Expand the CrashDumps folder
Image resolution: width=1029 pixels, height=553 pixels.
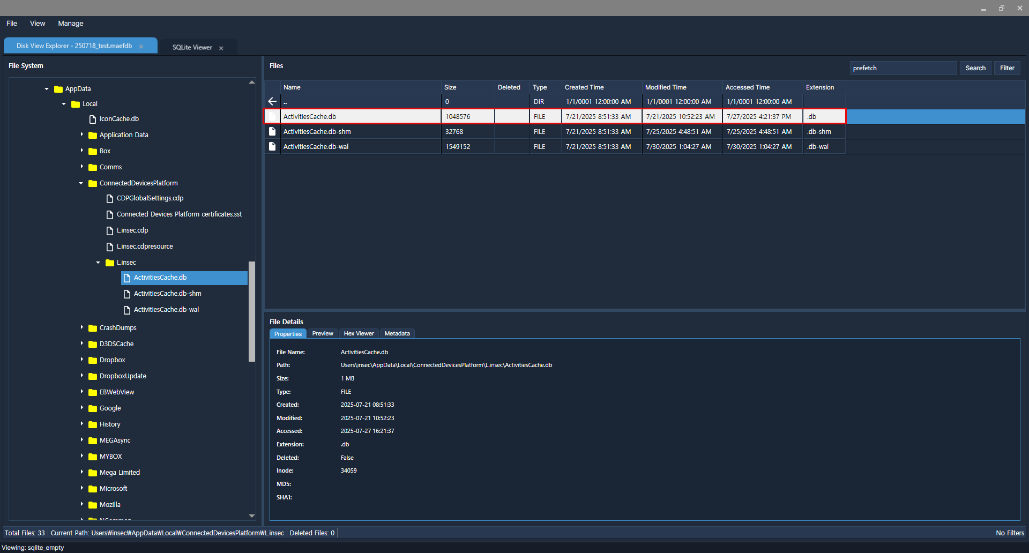81,327
